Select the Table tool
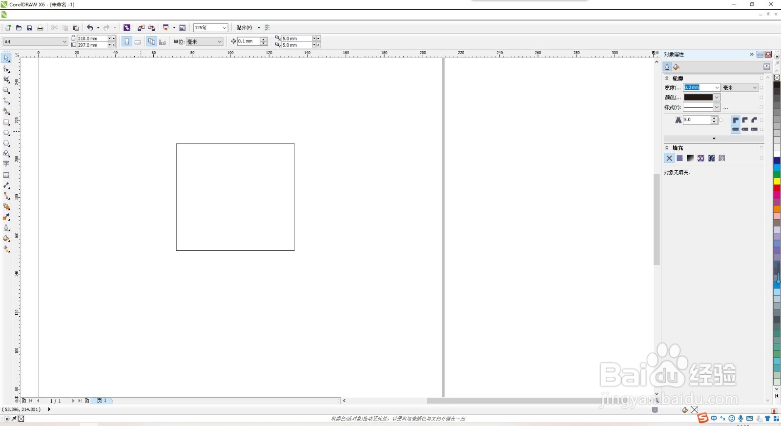This screenshot has width=781, height=426. [x=6, y=175]
